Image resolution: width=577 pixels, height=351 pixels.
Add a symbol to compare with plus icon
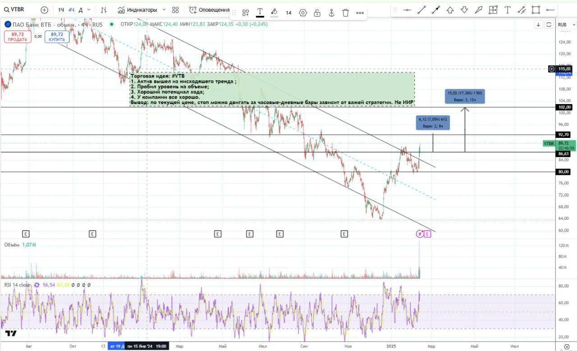point(44,10)
